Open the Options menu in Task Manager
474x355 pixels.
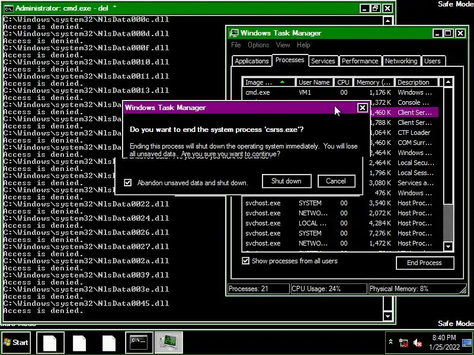258,45
